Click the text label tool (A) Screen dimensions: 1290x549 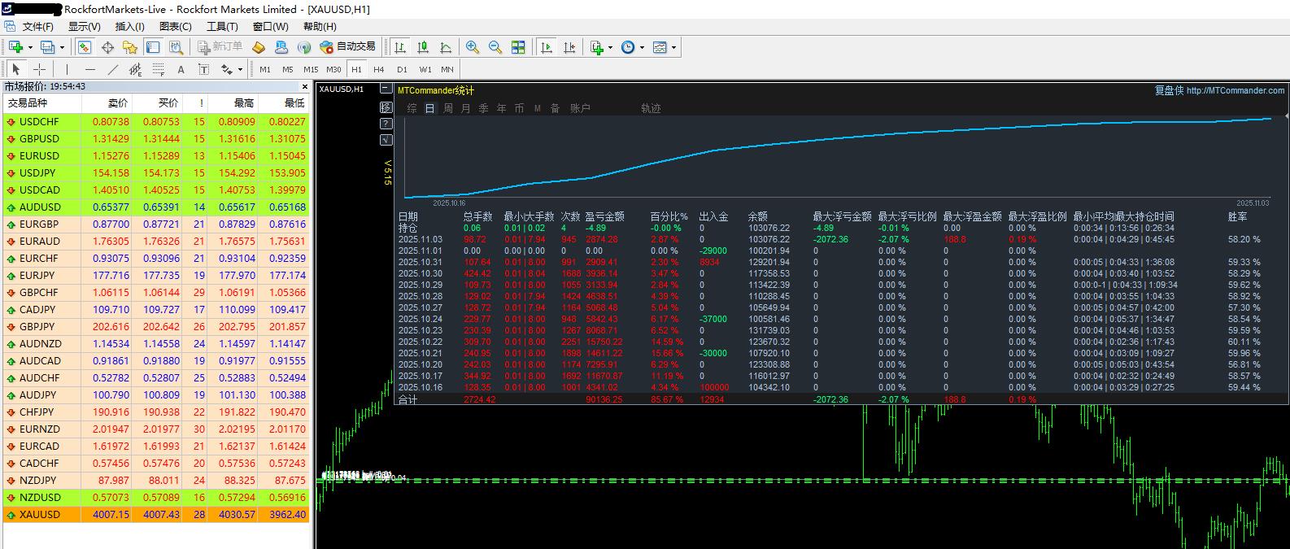[x=181, y=69]
